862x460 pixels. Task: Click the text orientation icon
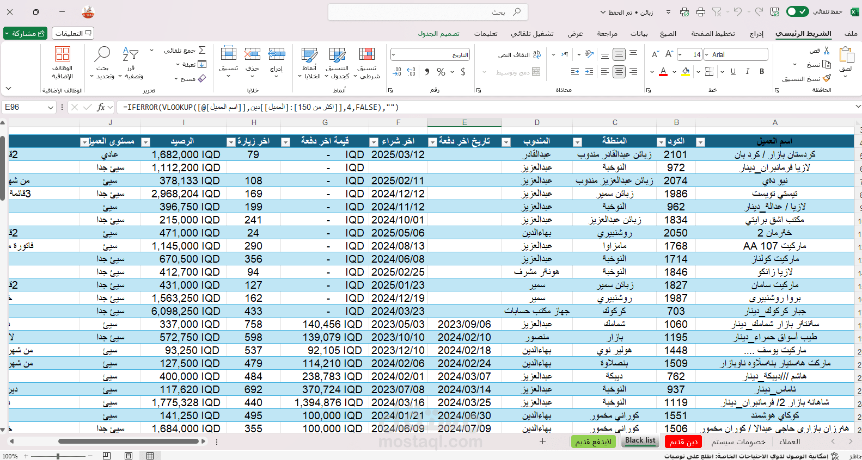coord(589,54)
